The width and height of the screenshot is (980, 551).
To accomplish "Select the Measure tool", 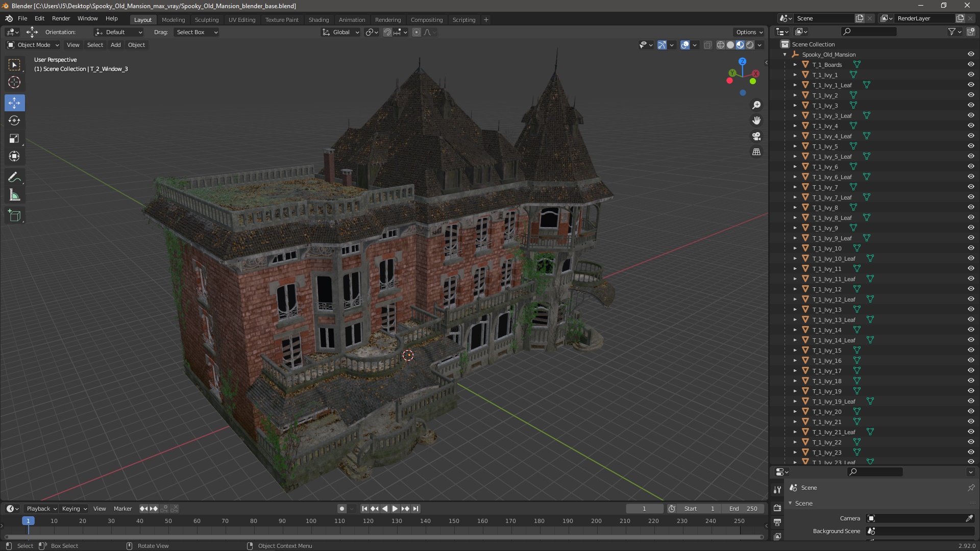I will click(x=14, y=195).
